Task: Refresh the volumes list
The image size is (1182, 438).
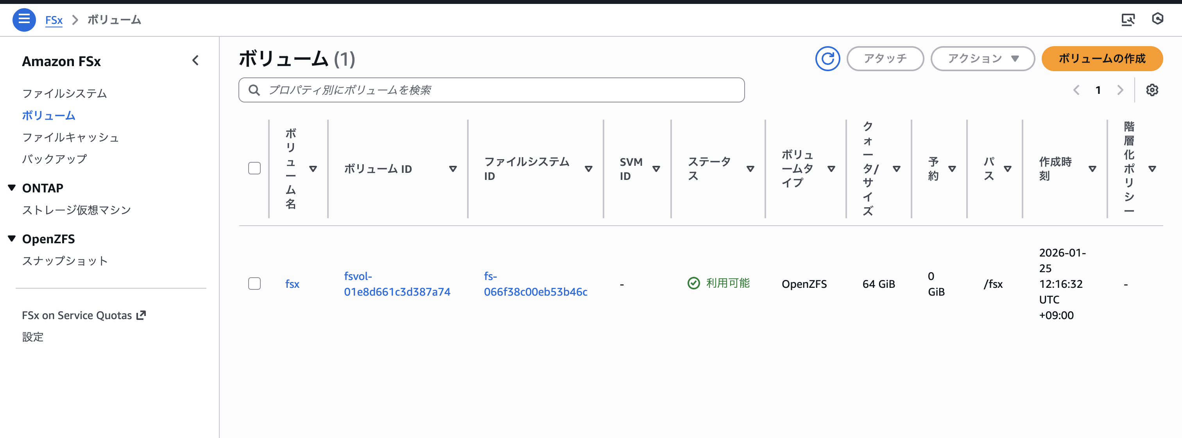Action: click(827, 59)
